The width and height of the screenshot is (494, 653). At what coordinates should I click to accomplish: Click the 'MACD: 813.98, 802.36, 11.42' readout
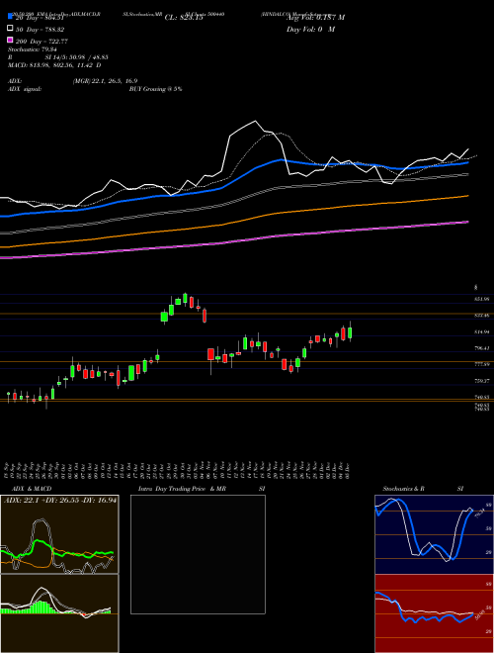[x=52, y=65]
